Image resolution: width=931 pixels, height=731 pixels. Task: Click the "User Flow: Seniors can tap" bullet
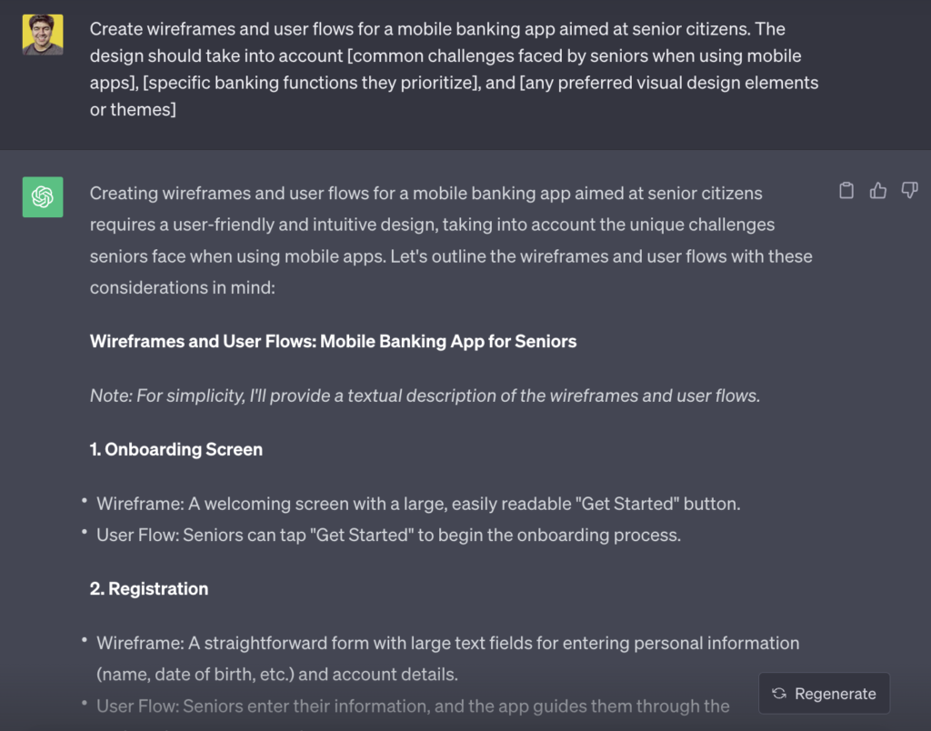388,535
